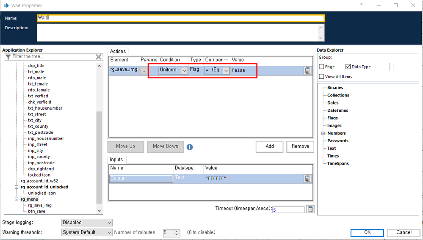
Task: Open the Stage logging dropdown
Action: pyautogui.click(x=109, y=223)
